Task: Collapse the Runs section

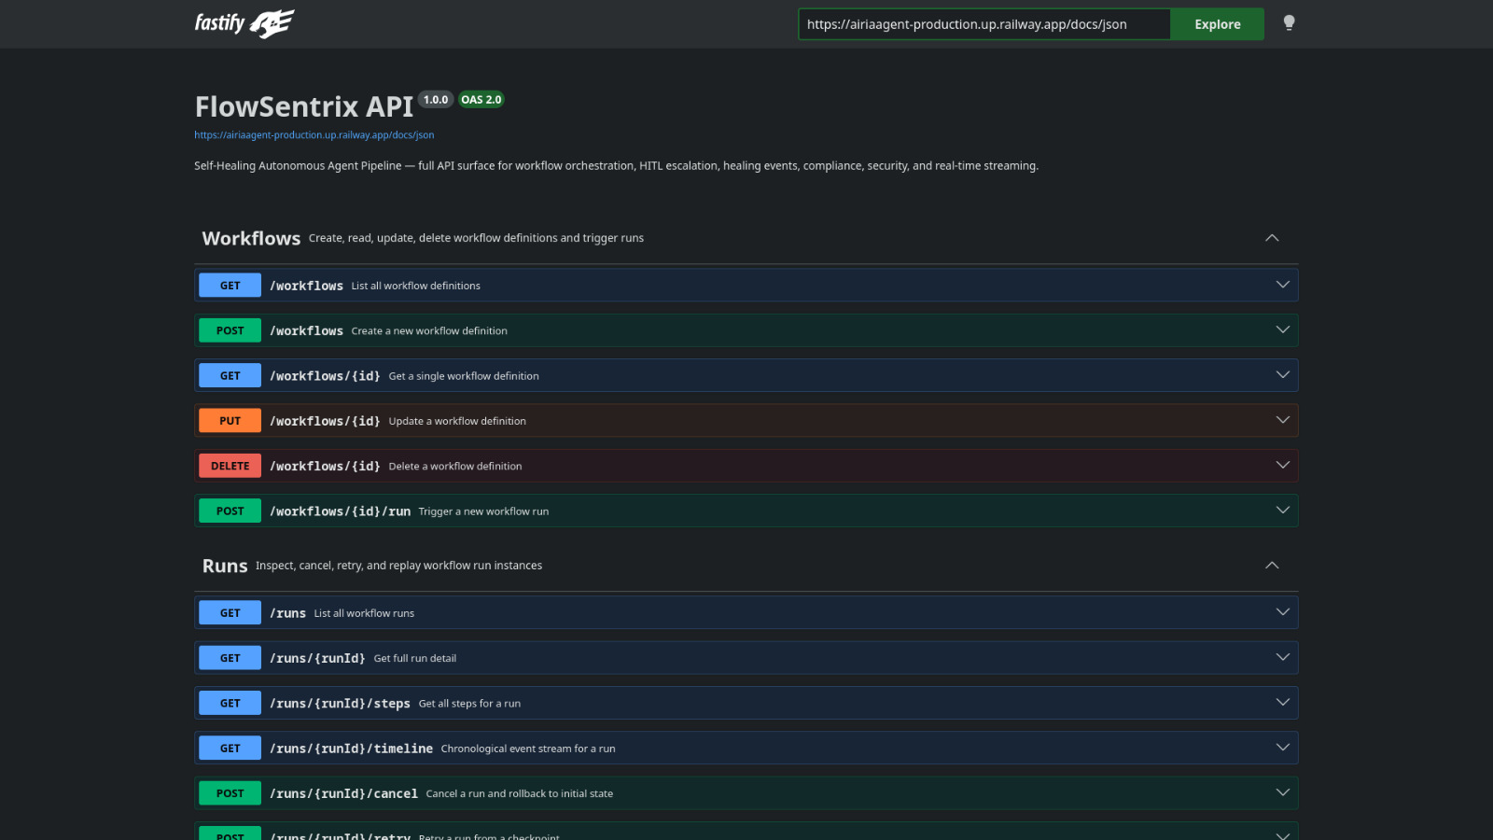Action: tap(1272, 566)
